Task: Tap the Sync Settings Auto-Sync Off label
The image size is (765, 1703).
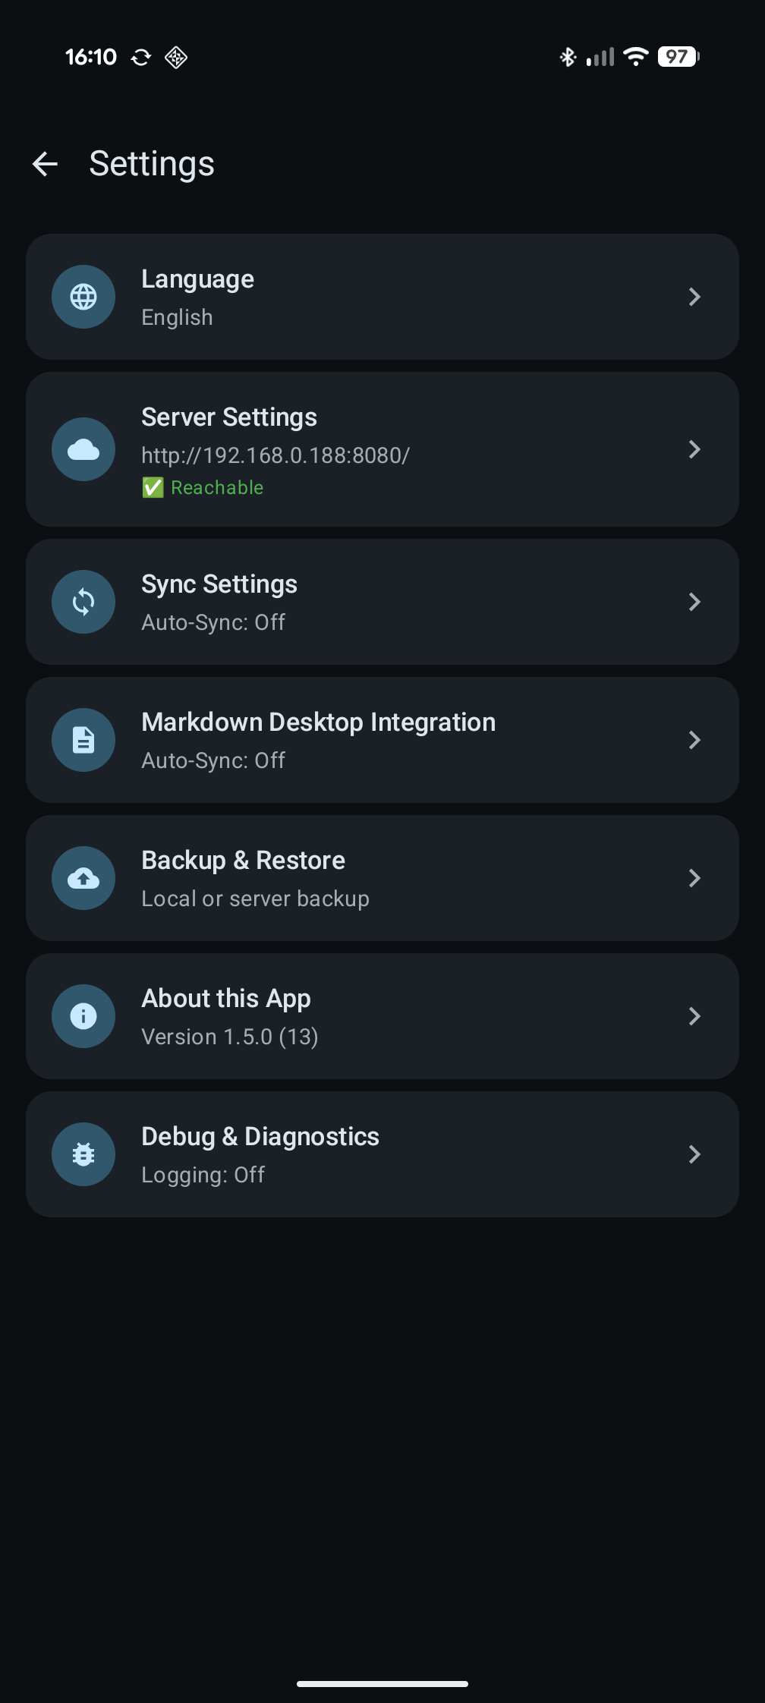Action: point(213,622)
